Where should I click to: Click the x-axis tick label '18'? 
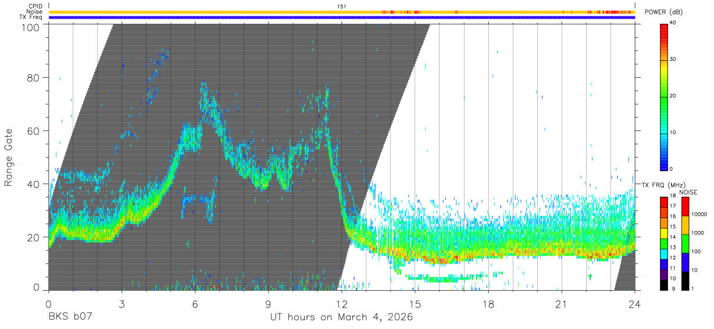[488, 304]
